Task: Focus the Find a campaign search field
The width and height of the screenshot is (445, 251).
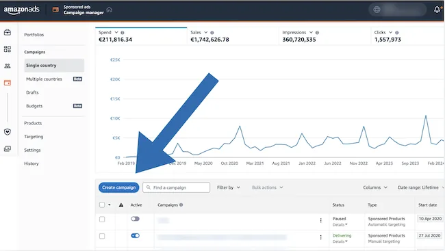Action: pyautogui.click(x=176, y=187)
